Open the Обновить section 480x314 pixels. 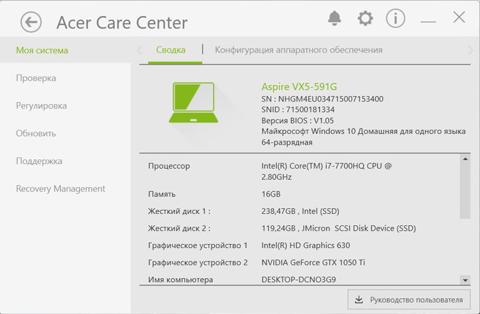tap(36, 133)
